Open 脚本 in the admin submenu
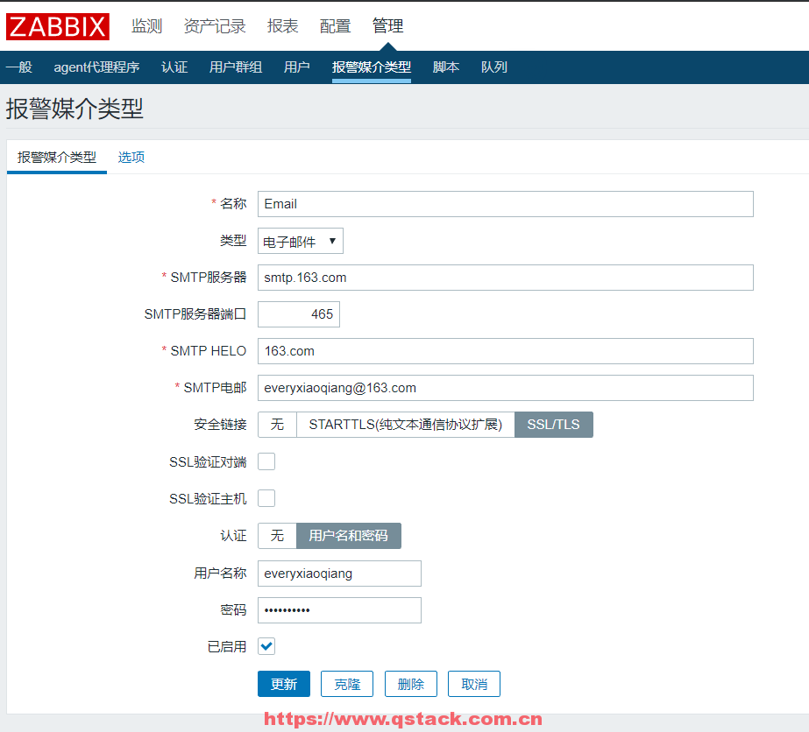 click(445, 67)
